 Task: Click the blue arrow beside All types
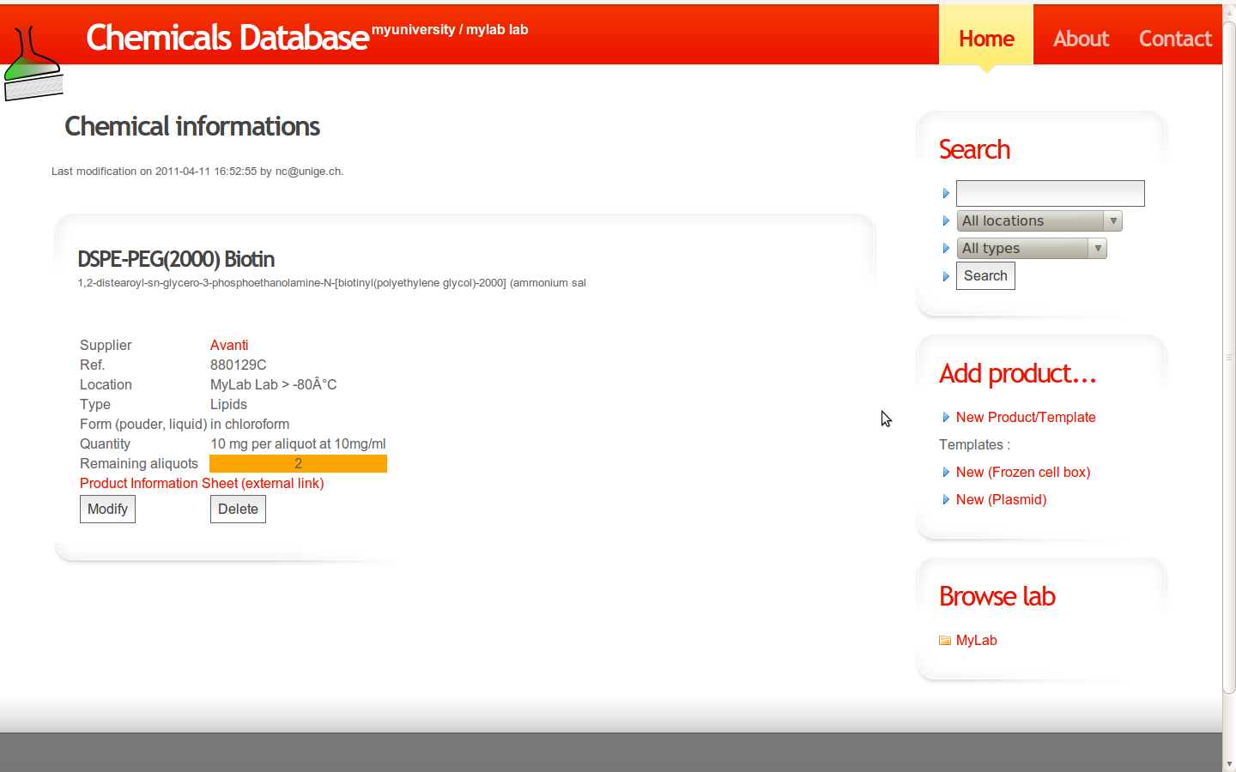pos(946,248)
